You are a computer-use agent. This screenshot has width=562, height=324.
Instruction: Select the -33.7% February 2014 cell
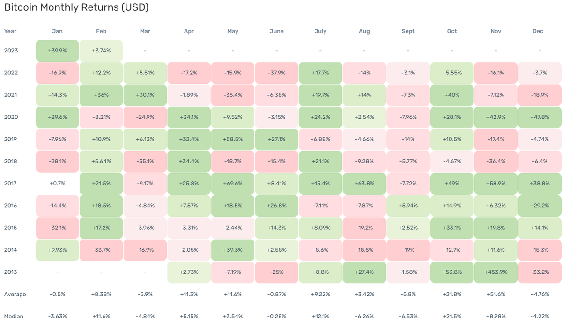(x=101, y=250)
